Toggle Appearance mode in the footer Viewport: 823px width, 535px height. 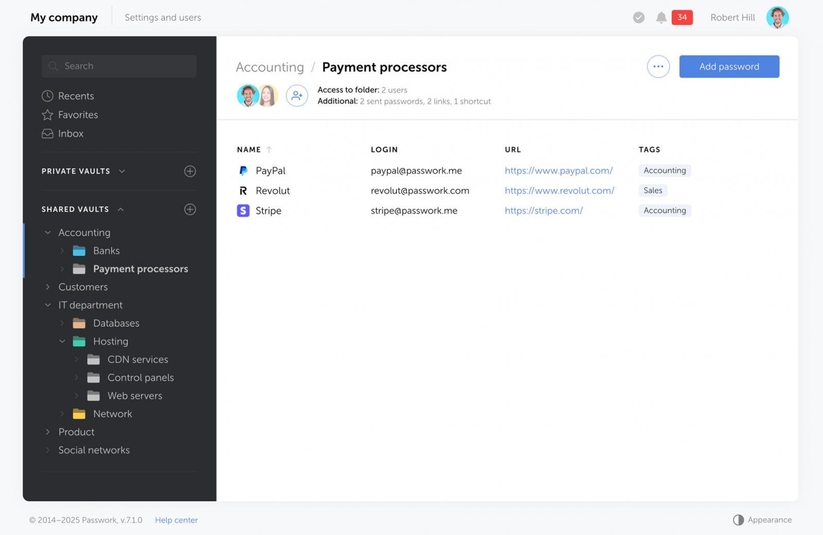pyautogui.click(x=739, y=520)
